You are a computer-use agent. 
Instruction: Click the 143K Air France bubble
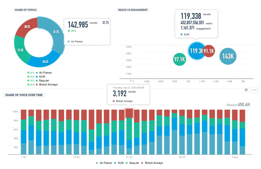[x=228, y=56]
